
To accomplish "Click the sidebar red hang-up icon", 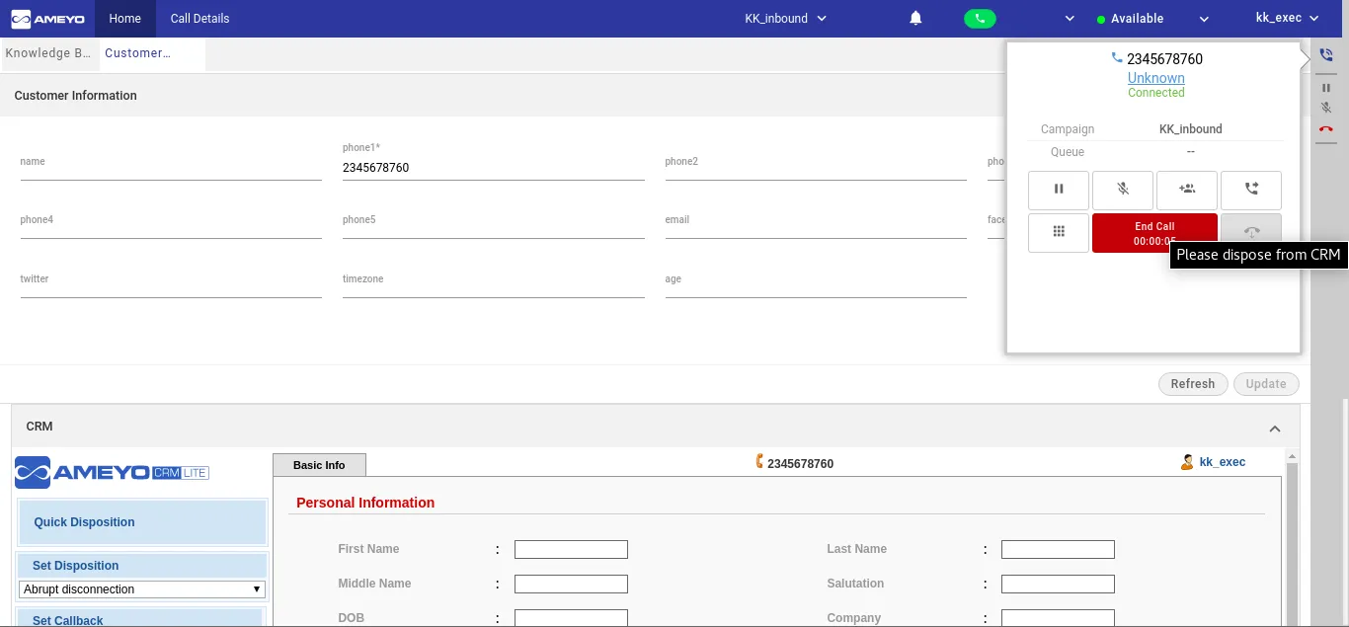I will 1326,128.
